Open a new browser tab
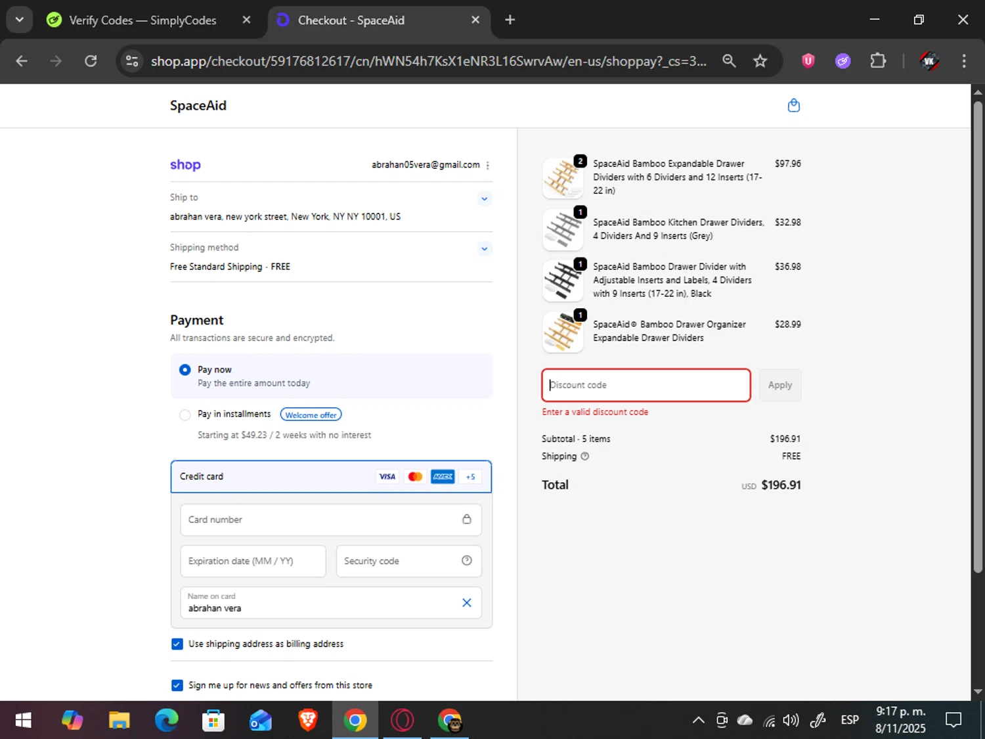985x739 pixels. click(x=510, y=20)
